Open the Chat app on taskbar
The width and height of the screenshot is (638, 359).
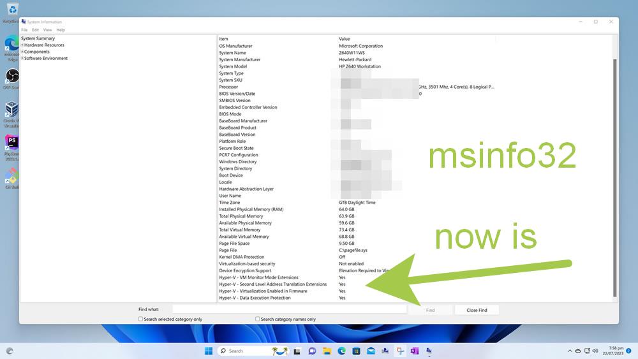(312, 351)
